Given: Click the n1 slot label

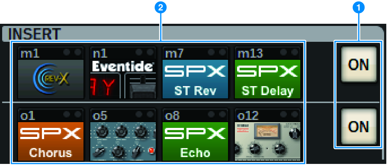Looking at the screenshot, I should point(99,53).
